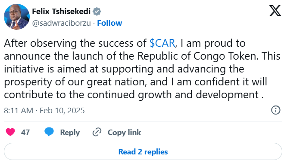Open the X logo link
This screenshot has height=163, width=287.
[275, 11]
